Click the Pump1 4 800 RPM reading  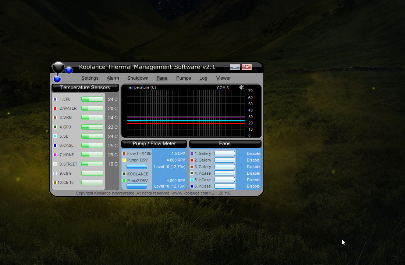click(176, 160)
